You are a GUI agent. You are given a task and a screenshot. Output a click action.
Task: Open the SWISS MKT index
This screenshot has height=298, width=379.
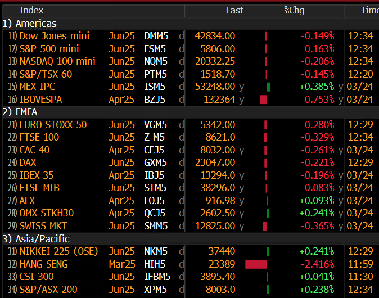pyautogui.click(x=43, y=226)
